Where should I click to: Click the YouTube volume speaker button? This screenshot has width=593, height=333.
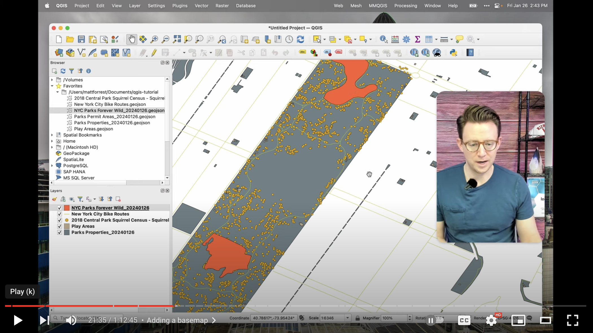pyautogui.click(x=71, y=320)
